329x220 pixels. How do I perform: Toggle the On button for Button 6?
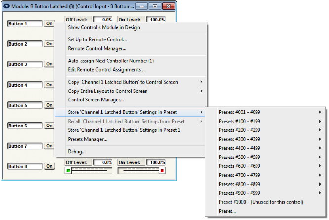(x=49, y=126)
